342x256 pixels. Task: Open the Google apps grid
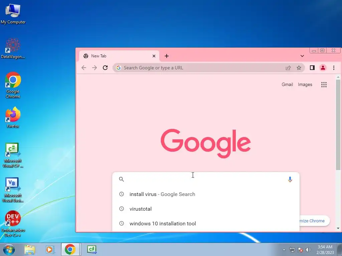pos(324,84)
